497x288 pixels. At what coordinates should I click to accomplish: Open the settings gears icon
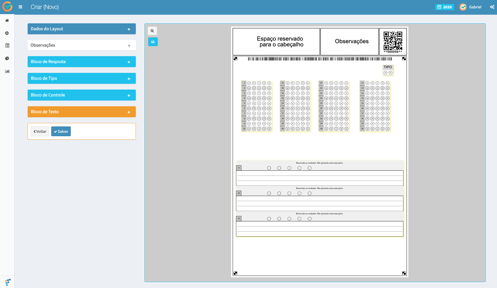coord(492,7)
